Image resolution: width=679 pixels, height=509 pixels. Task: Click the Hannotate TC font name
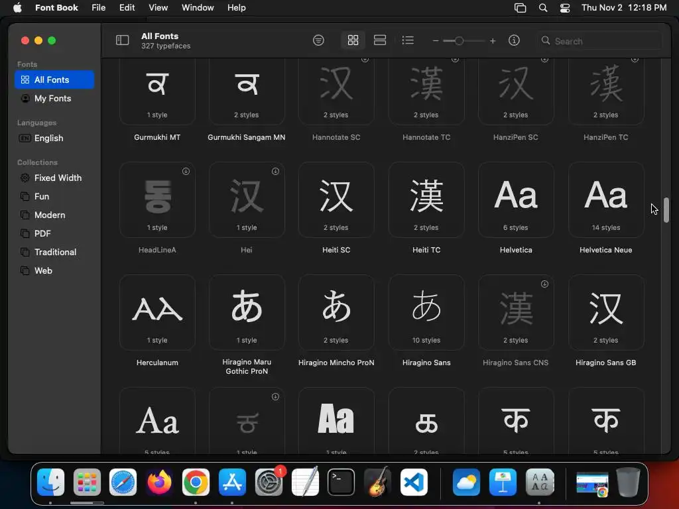point(426,137)
